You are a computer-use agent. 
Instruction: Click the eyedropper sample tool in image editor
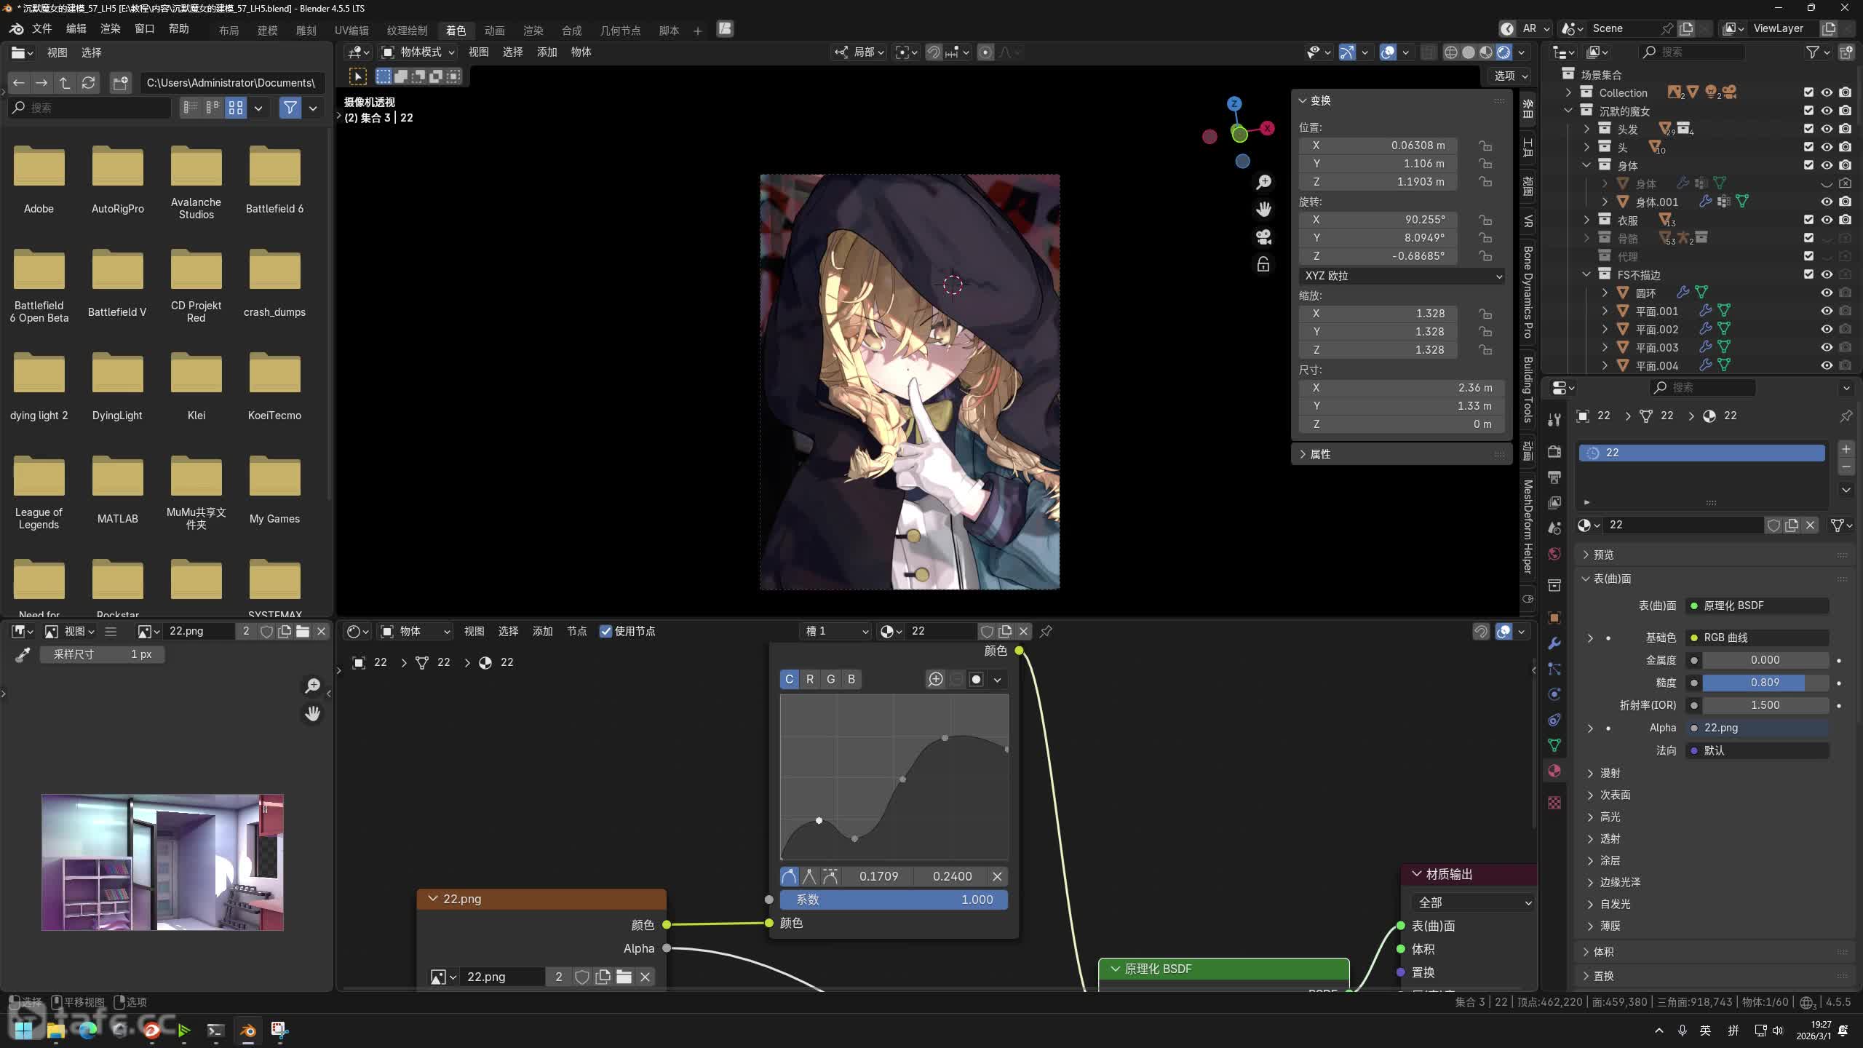pyautogui.click(x=23, y=655)
